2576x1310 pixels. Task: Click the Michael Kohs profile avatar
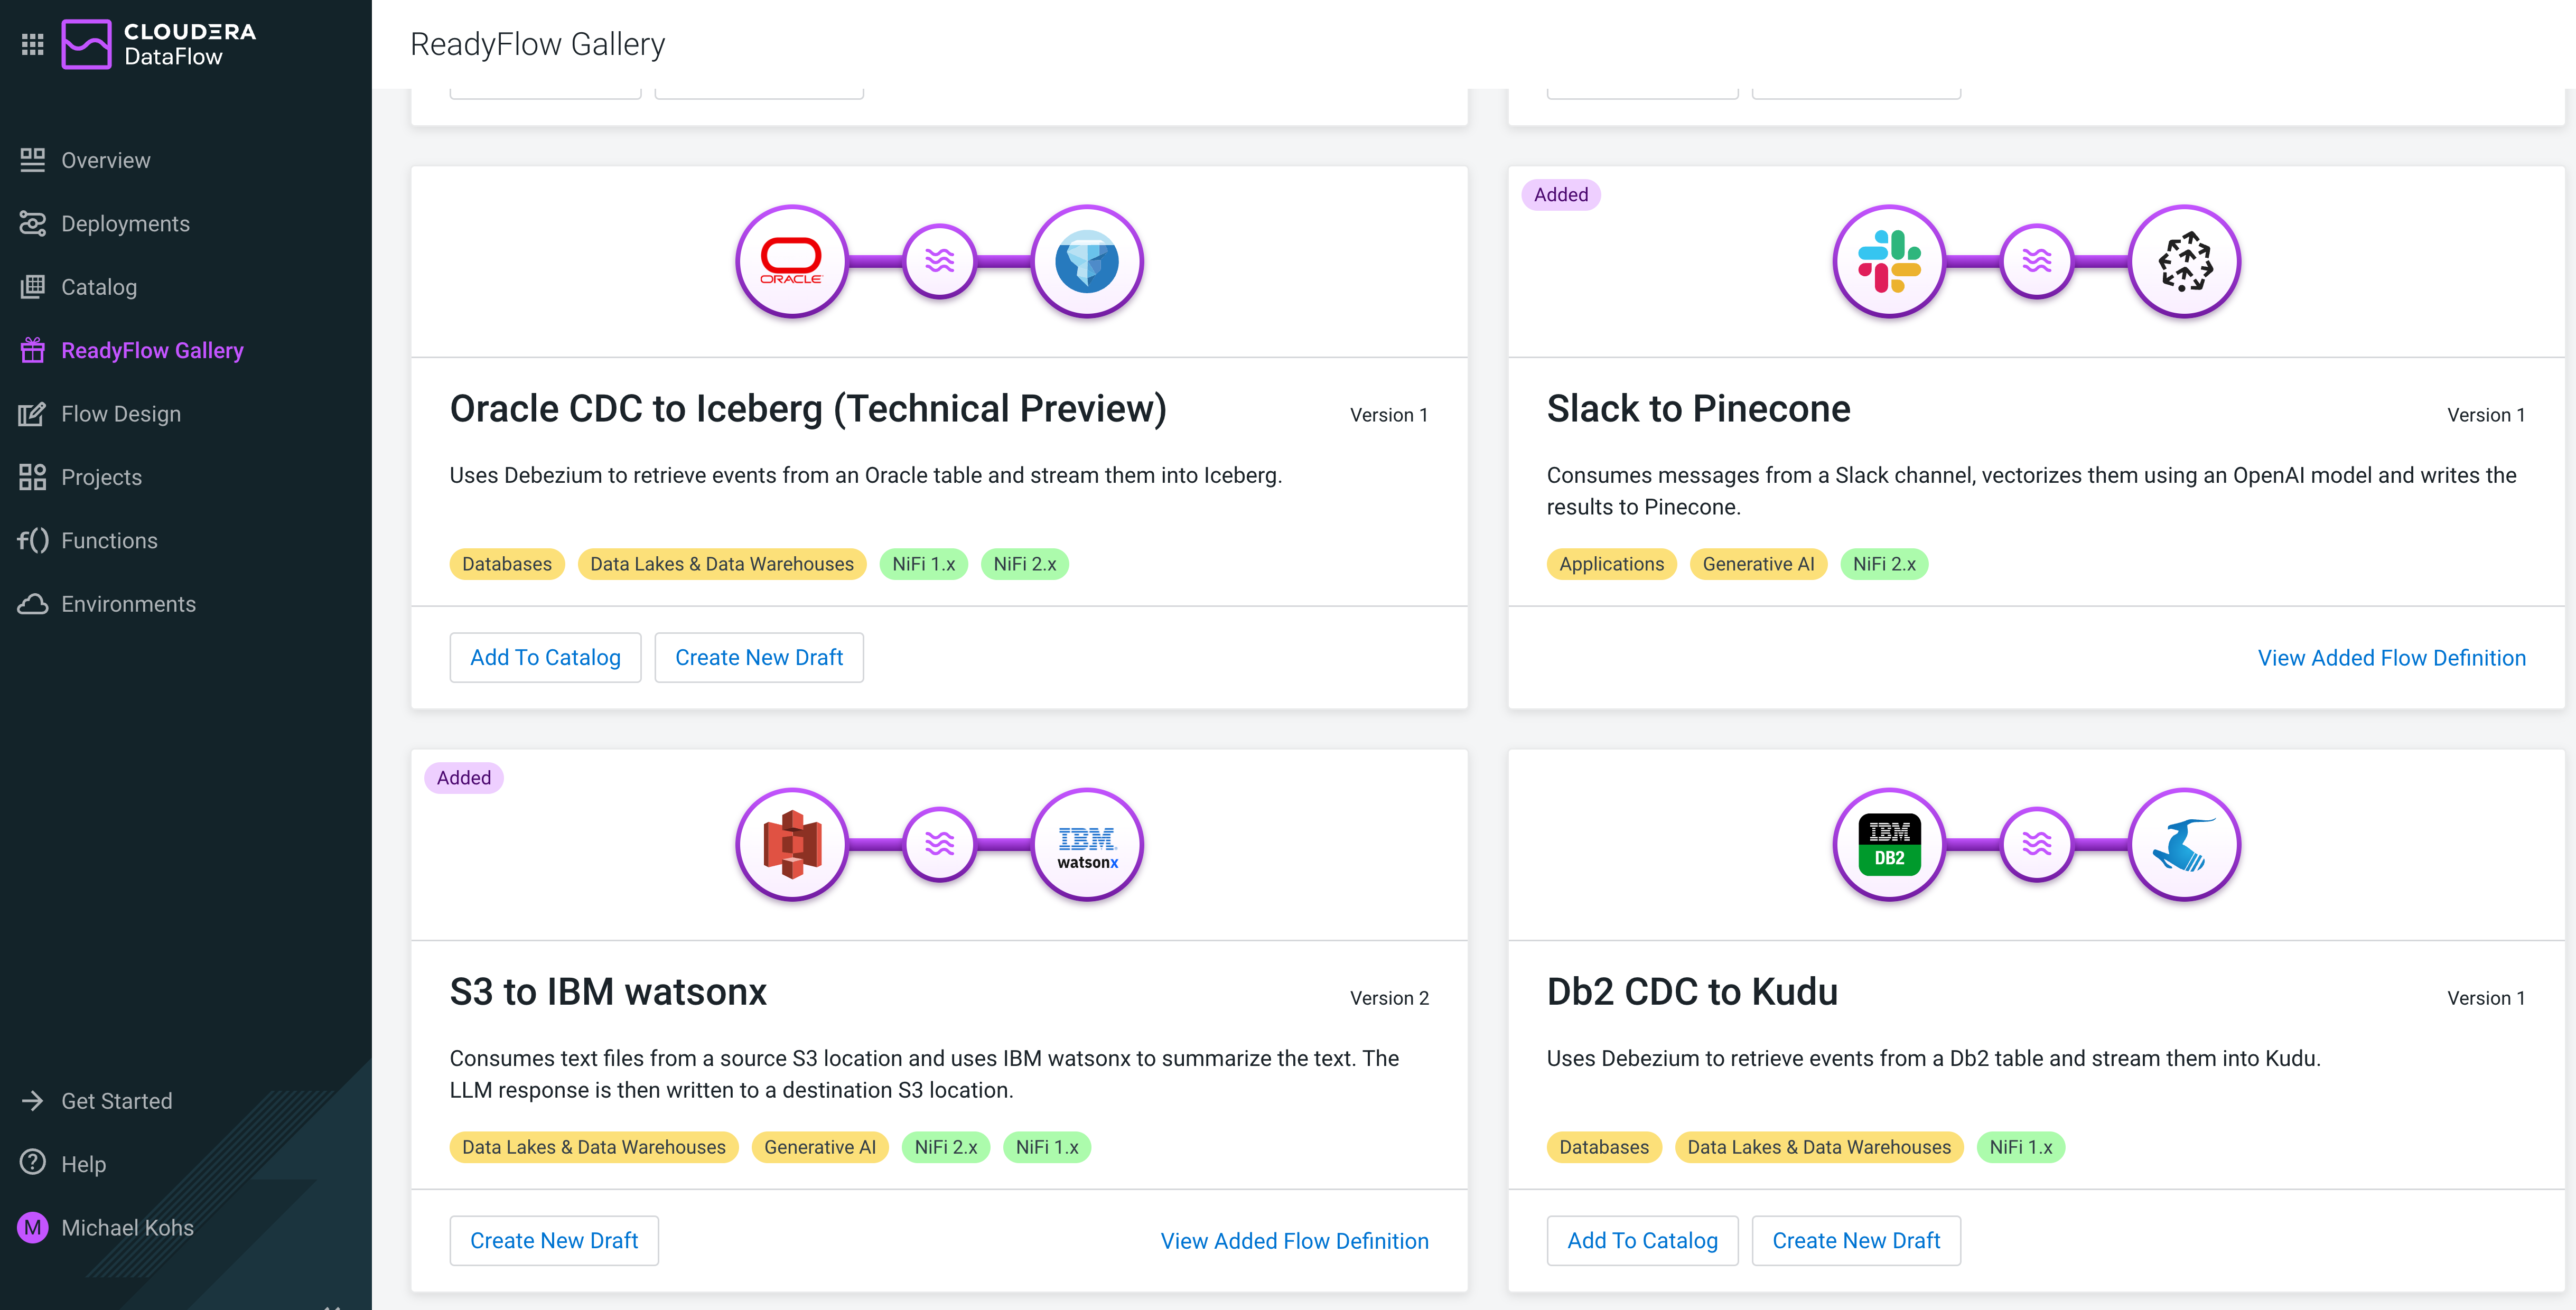tap(33, 1228)
